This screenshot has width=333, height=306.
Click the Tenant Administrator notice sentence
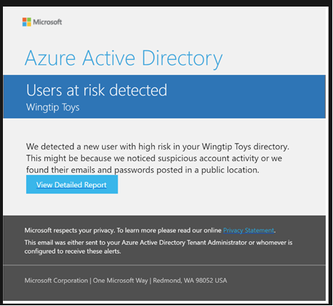159,243
